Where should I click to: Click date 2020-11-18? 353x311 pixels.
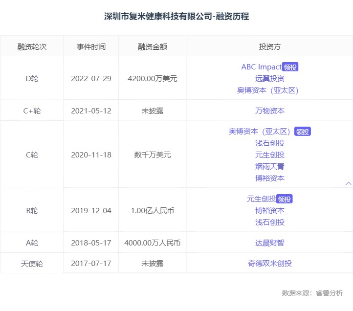coord(91,155)
